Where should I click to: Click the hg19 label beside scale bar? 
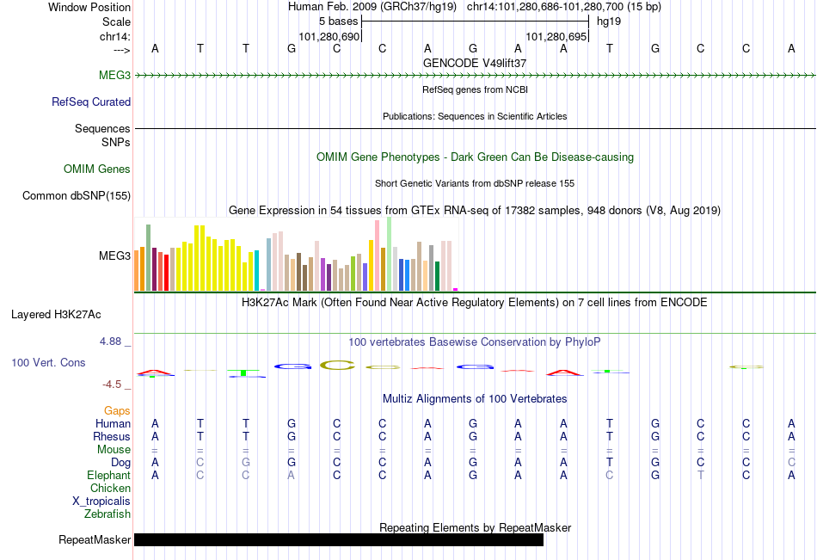(x=609, y=22)
